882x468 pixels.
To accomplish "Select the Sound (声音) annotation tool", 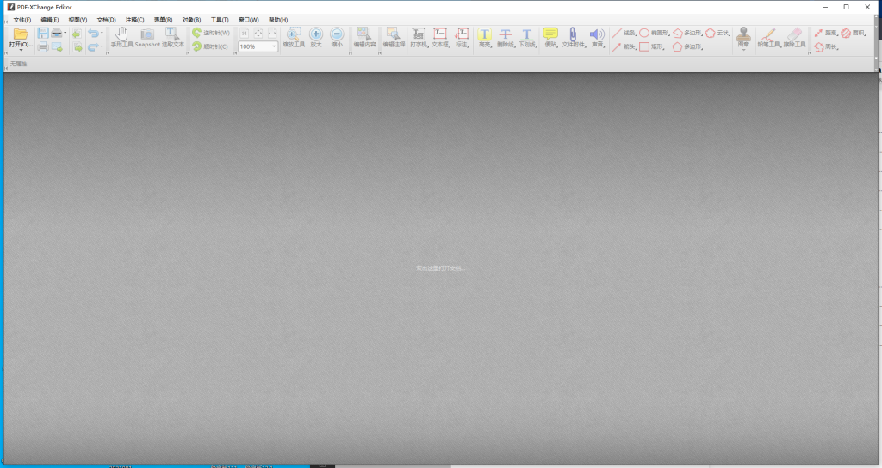I will (x=596, y=38).
